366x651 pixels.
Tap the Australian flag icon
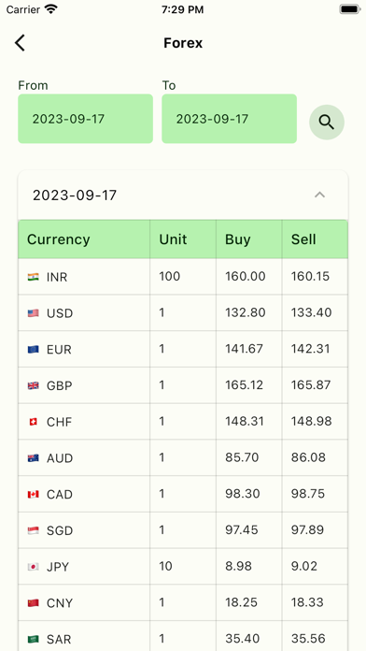[x=34, y=458]
